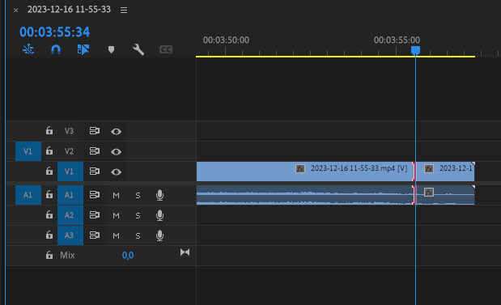Toggle V1 source patching indicator
Image resolution: width=501 pixels, height=305 pixels.
28,151
